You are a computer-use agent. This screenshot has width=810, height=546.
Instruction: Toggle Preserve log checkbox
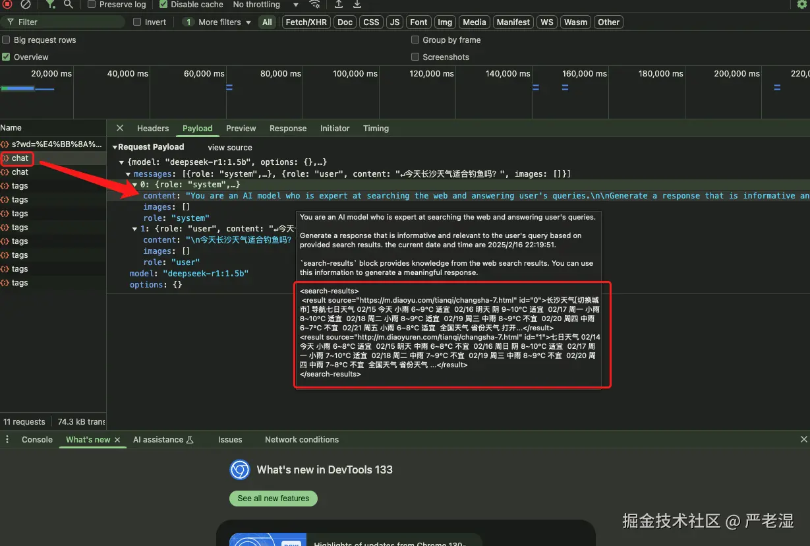click(92, 4)
